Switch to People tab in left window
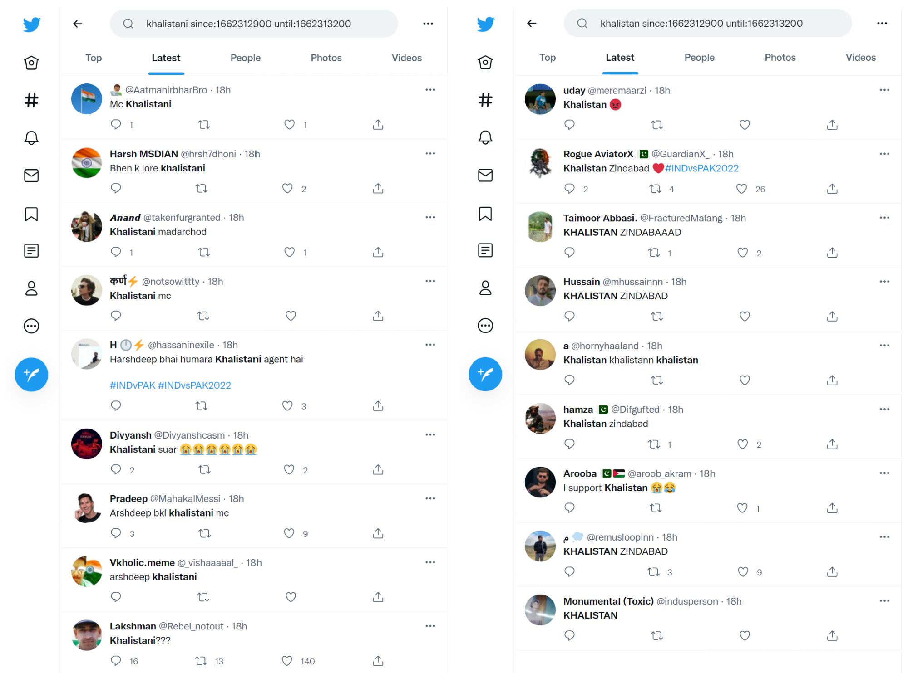908x673 pixels. tap(246, 58)
